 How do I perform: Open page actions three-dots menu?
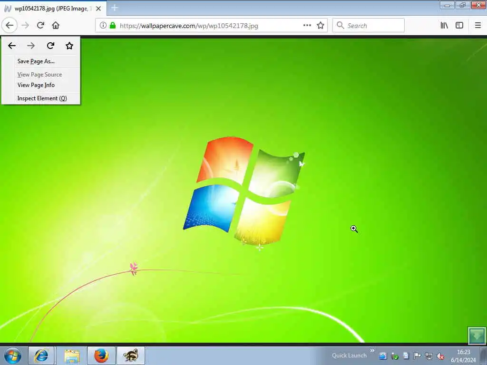[307, 26]
